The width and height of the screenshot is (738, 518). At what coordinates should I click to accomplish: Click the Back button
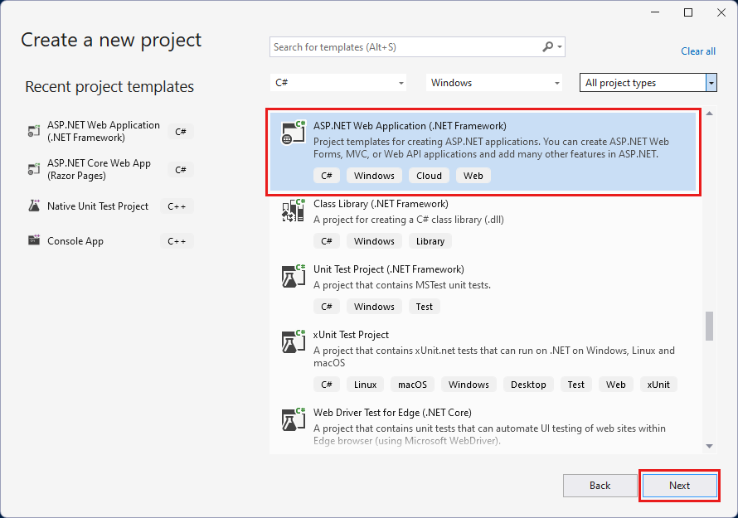point(600,486)
